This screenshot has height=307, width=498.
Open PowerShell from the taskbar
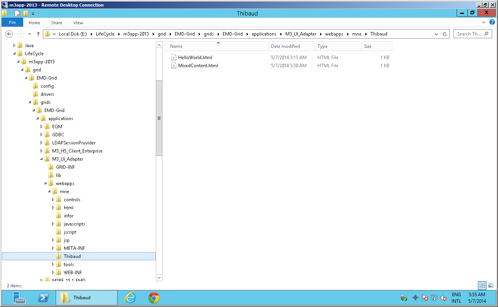click(x=43, y=298)
